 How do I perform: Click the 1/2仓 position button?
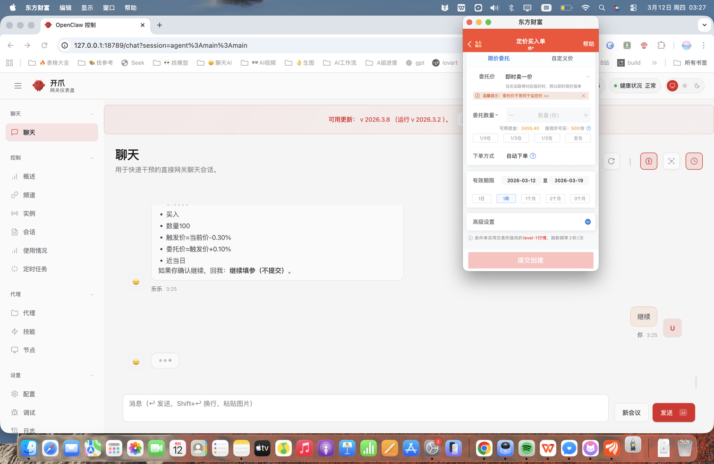pos(547,138)
